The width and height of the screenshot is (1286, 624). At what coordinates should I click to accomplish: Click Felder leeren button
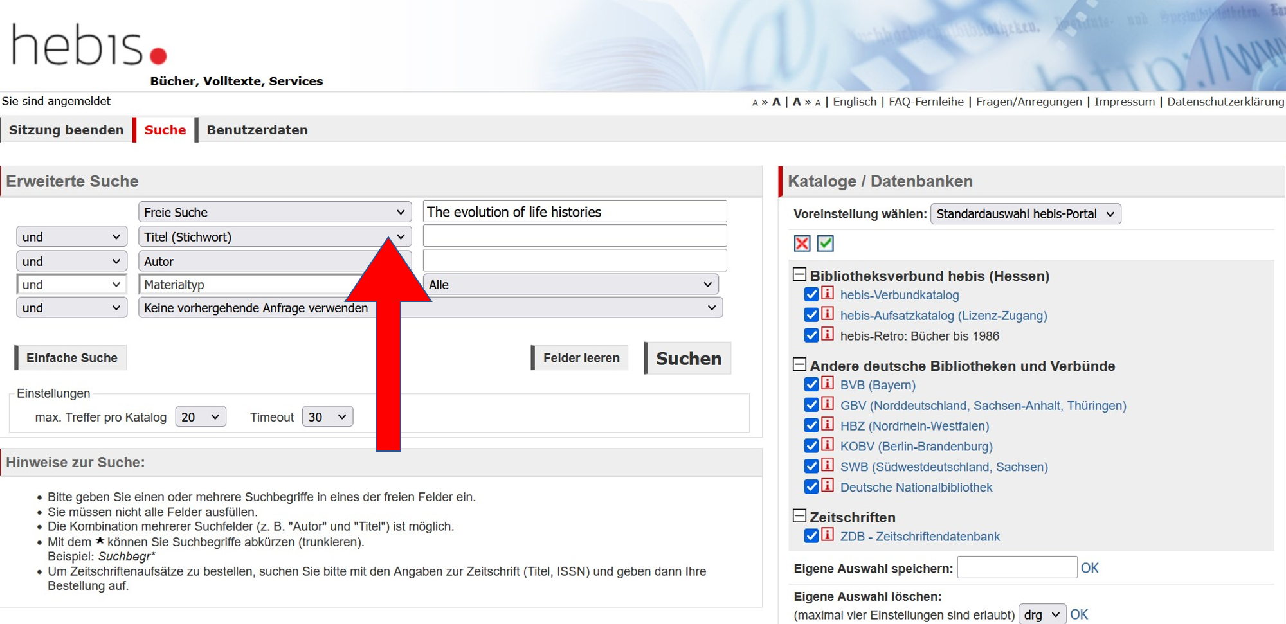580,358
